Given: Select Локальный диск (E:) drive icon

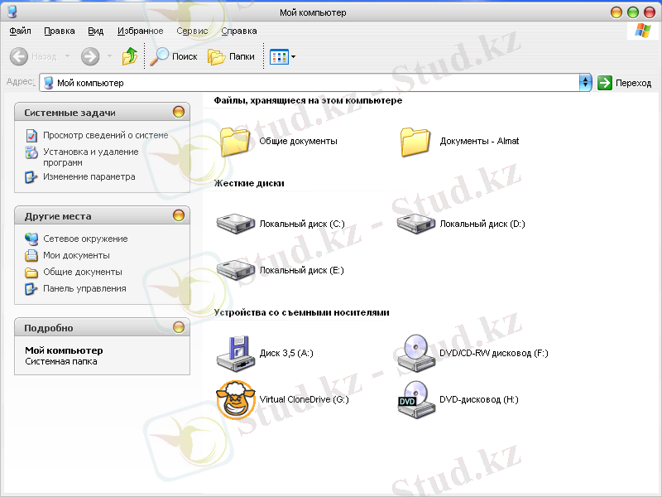Looking at the screenshot, I should click(236, 270).
